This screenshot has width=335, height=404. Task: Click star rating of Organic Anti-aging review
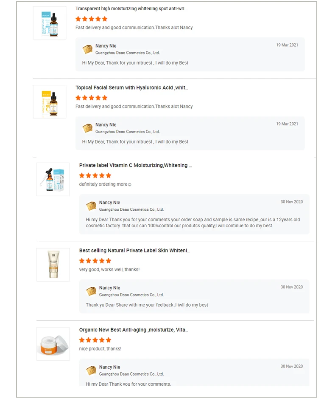[95, 340]
